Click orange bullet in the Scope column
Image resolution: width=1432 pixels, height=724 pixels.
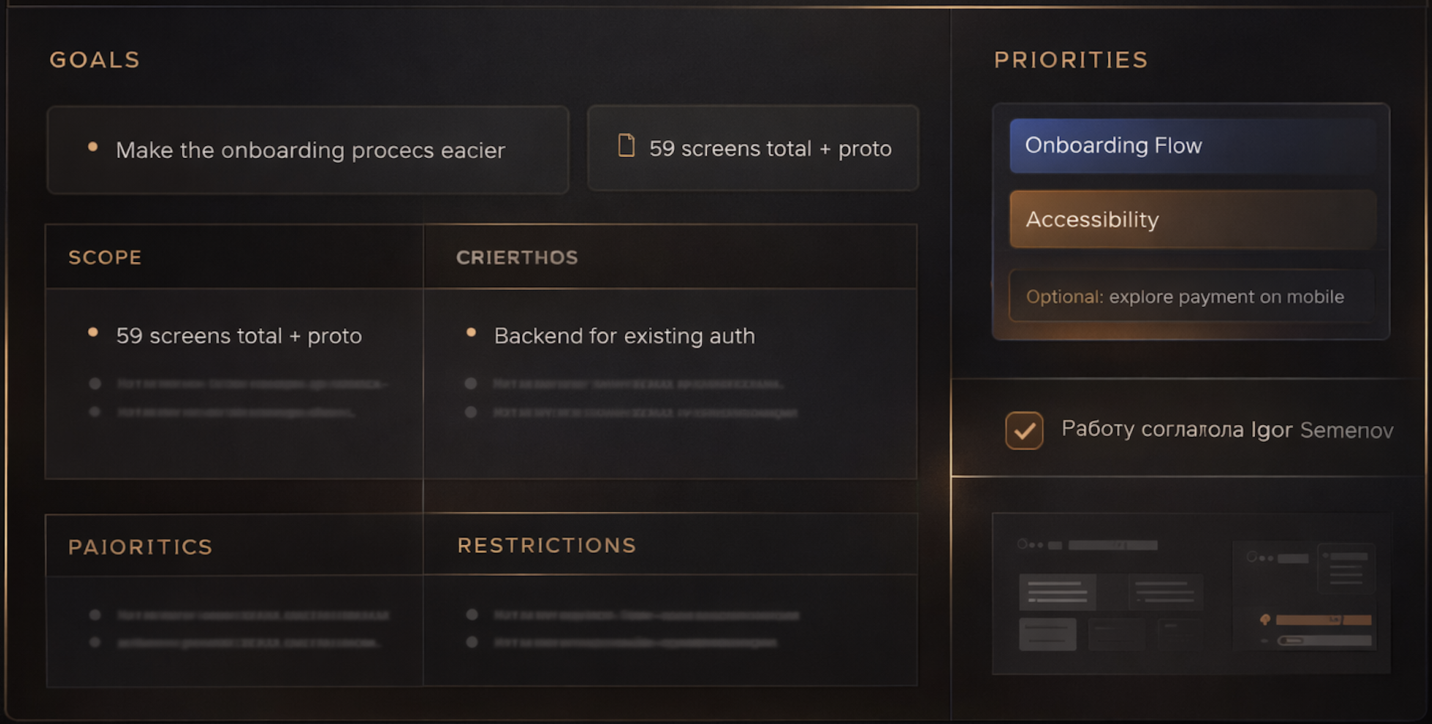[x=93, y=333]
